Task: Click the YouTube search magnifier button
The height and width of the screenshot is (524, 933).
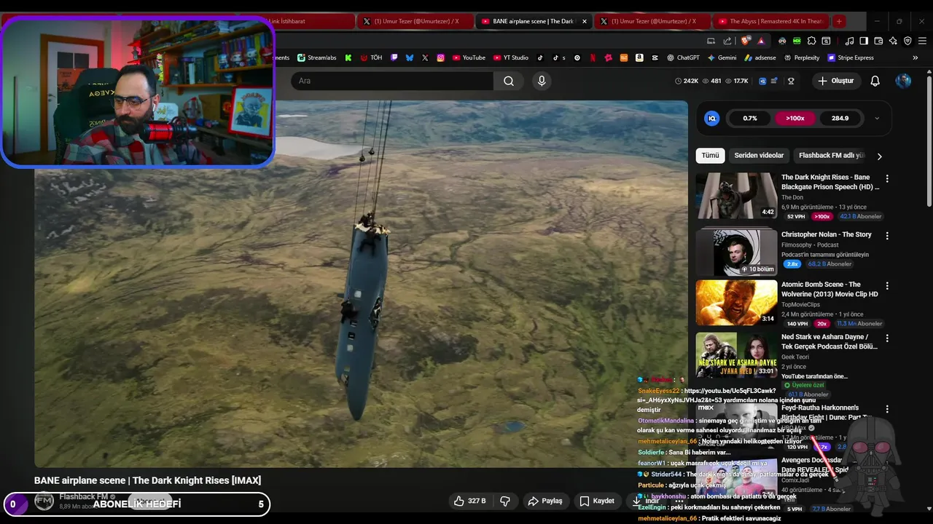Action: pyautogui.click(x=509, y=81)
